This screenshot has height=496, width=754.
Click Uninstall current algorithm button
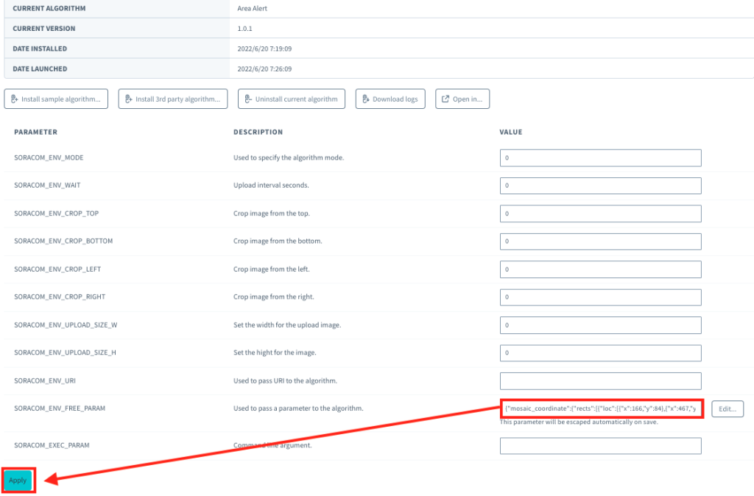tap(292, 99)
